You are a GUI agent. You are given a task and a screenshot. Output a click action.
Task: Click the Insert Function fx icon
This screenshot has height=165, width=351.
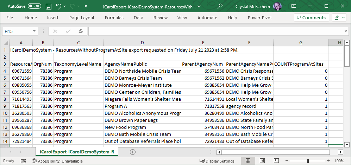click(80, 31)
